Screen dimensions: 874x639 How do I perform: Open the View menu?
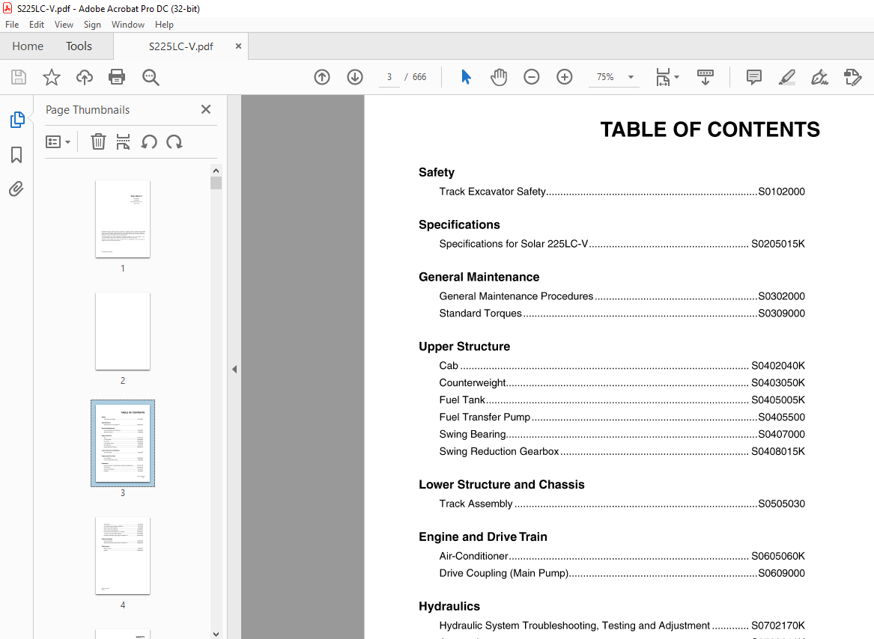(64, 25)
